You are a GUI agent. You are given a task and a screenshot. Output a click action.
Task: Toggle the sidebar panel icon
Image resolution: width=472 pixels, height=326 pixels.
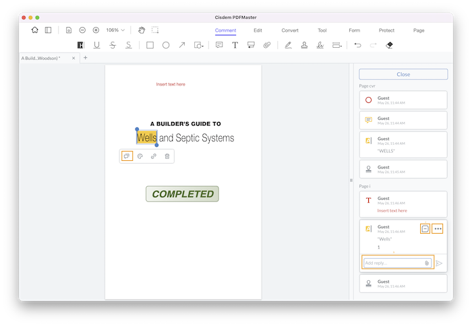(x=48, y=30)
